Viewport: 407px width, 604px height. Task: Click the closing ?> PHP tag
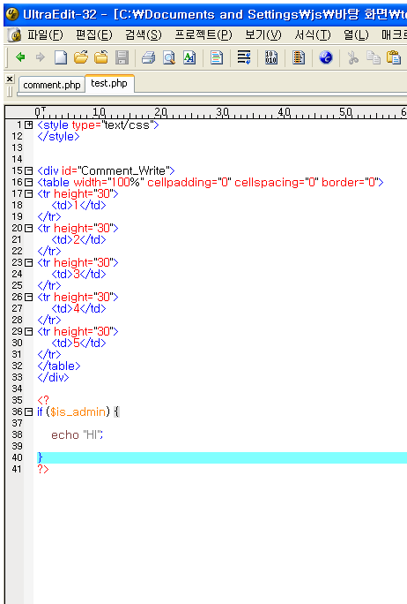(43, 469)
